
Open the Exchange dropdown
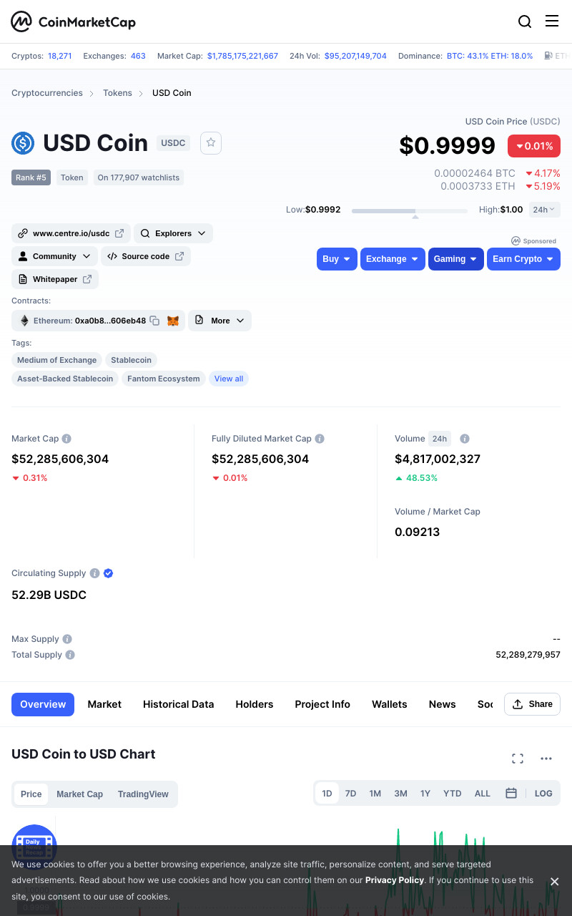[393, 259]
